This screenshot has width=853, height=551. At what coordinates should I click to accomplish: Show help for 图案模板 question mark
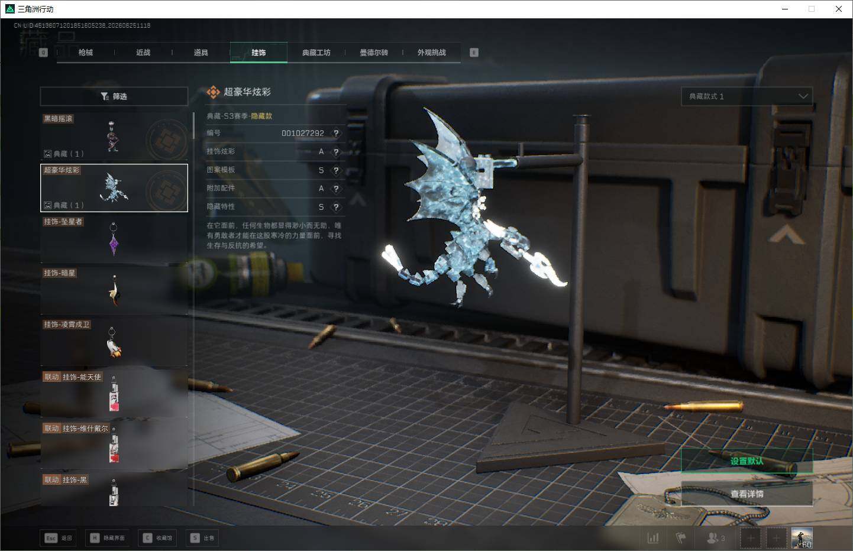(336, 170)
